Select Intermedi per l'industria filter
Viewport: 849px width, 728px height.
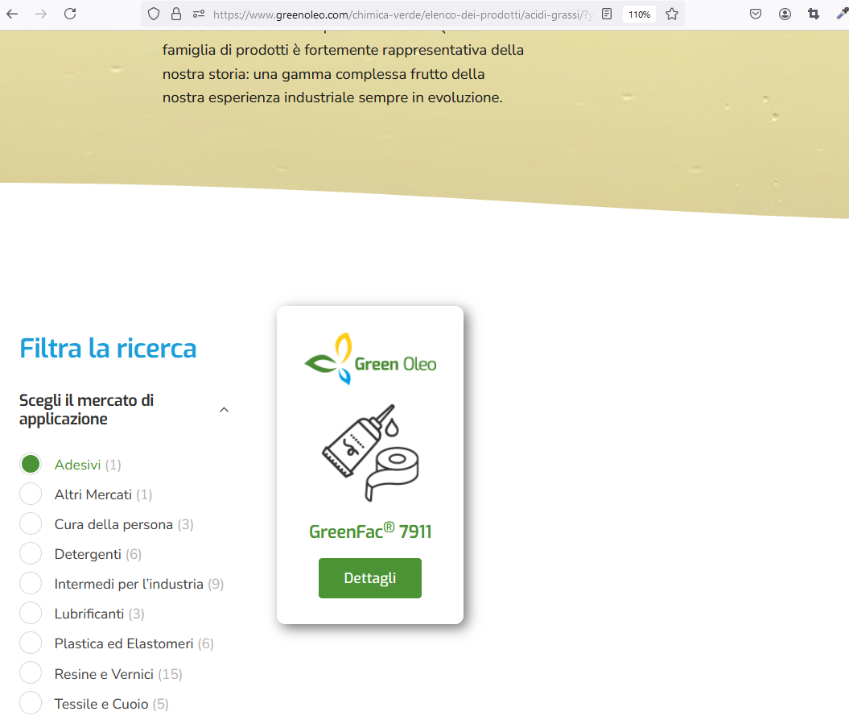tap(31, 583)
